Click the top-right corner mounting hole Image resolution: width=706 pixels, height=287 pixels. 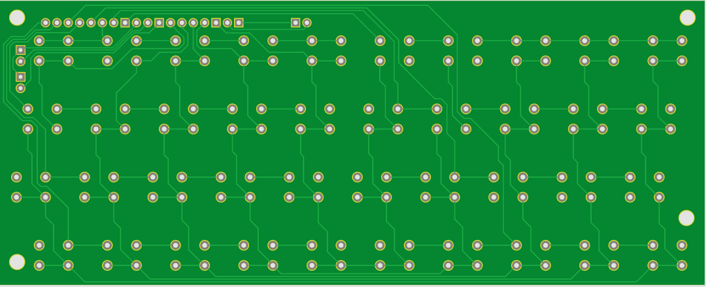(687, 18)
